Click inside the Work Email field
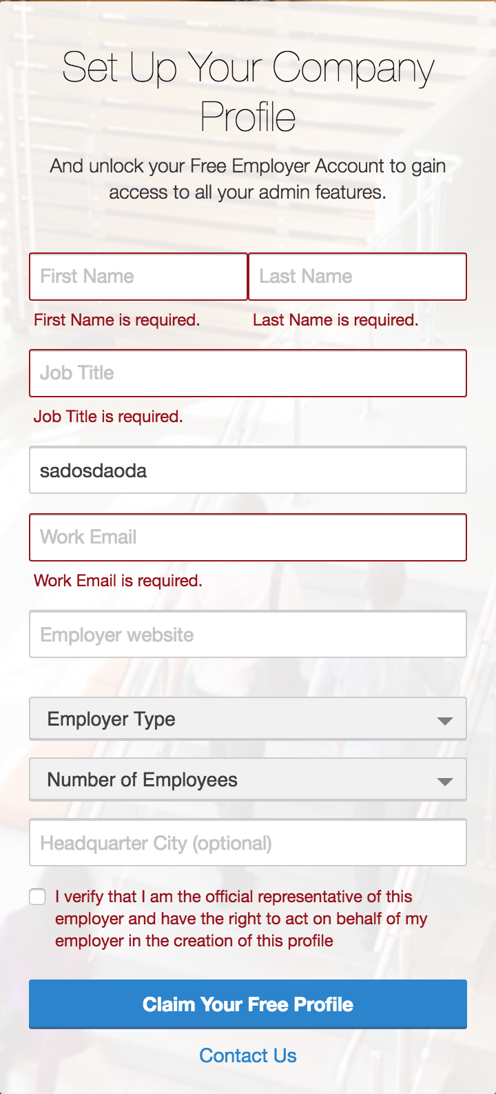Viewport: 496px width, 1094px height. 248,537
